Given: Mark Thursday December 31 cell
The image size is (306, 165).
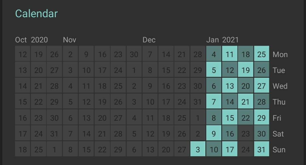Looking at the screenshot, I should click(198, 101).
